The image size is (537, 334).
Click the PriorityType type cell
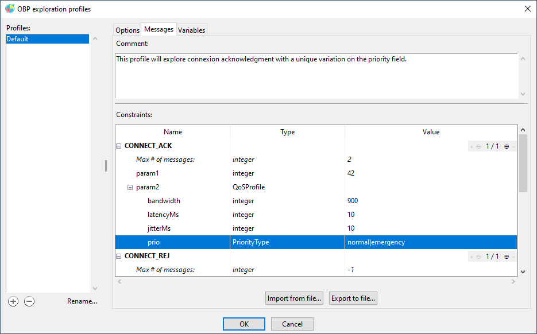[287, 242]
